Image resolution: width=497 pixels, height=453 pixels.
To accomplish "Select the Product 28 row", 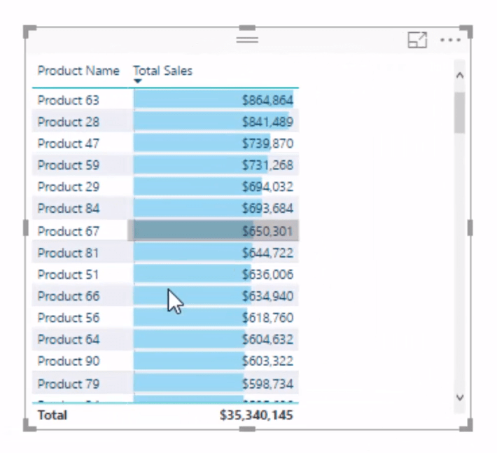I will coord(165,122).
